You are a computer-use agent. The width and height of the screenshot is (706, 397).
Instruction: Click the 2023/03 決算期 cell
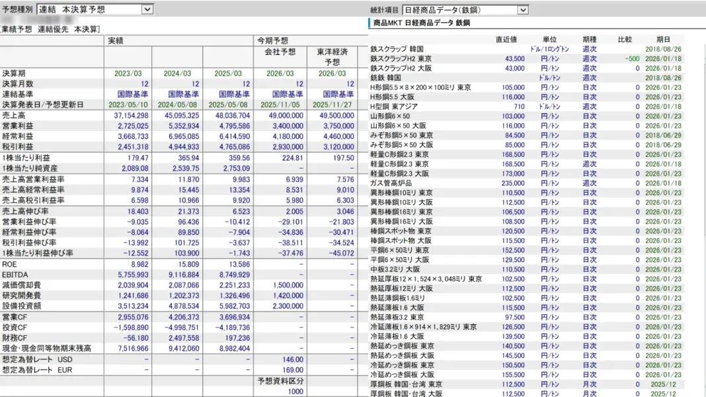click(128, 73)
